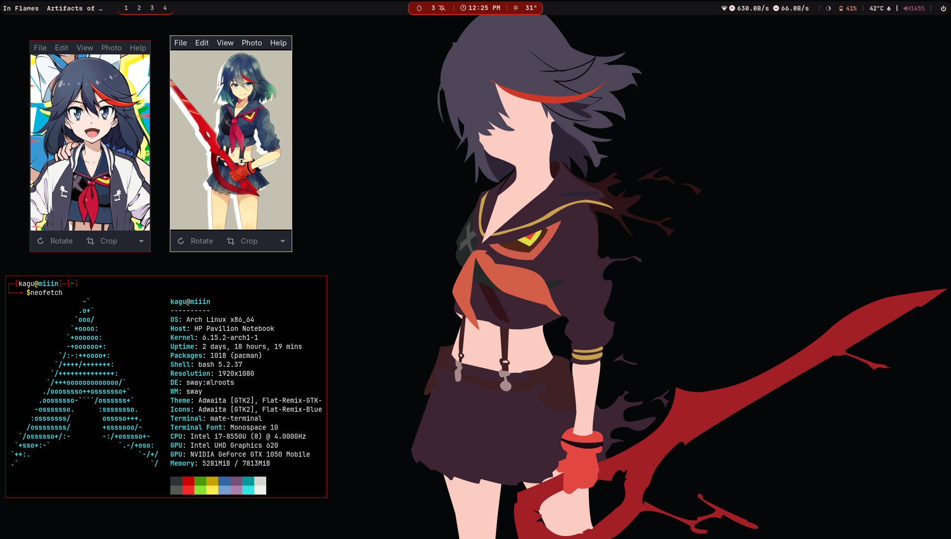This screenshot has height=539, width=951.
Task: Click the Rotate icon in the left photo window
Action: [40, 241]
